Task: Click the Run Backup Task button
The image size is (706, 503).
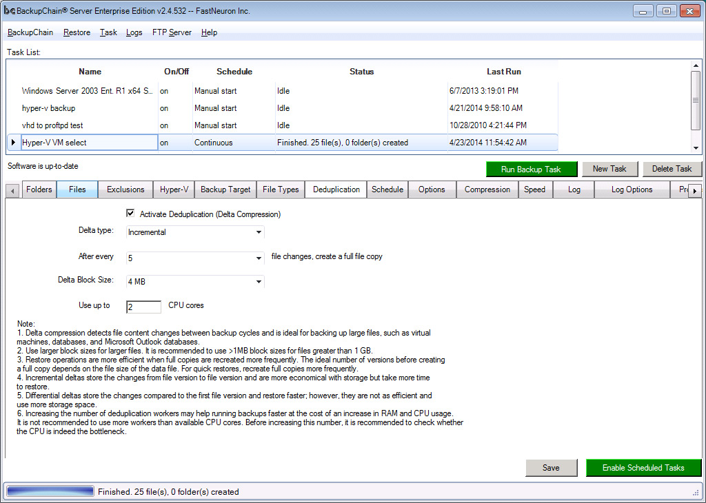Action: [x=532, y=170]
